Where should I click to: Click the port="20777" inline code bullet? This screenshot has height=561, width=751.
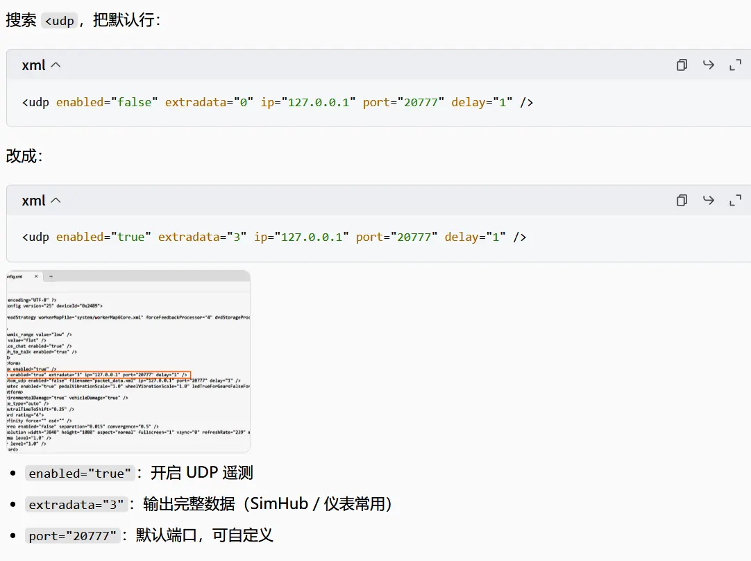tap(72, 535)
